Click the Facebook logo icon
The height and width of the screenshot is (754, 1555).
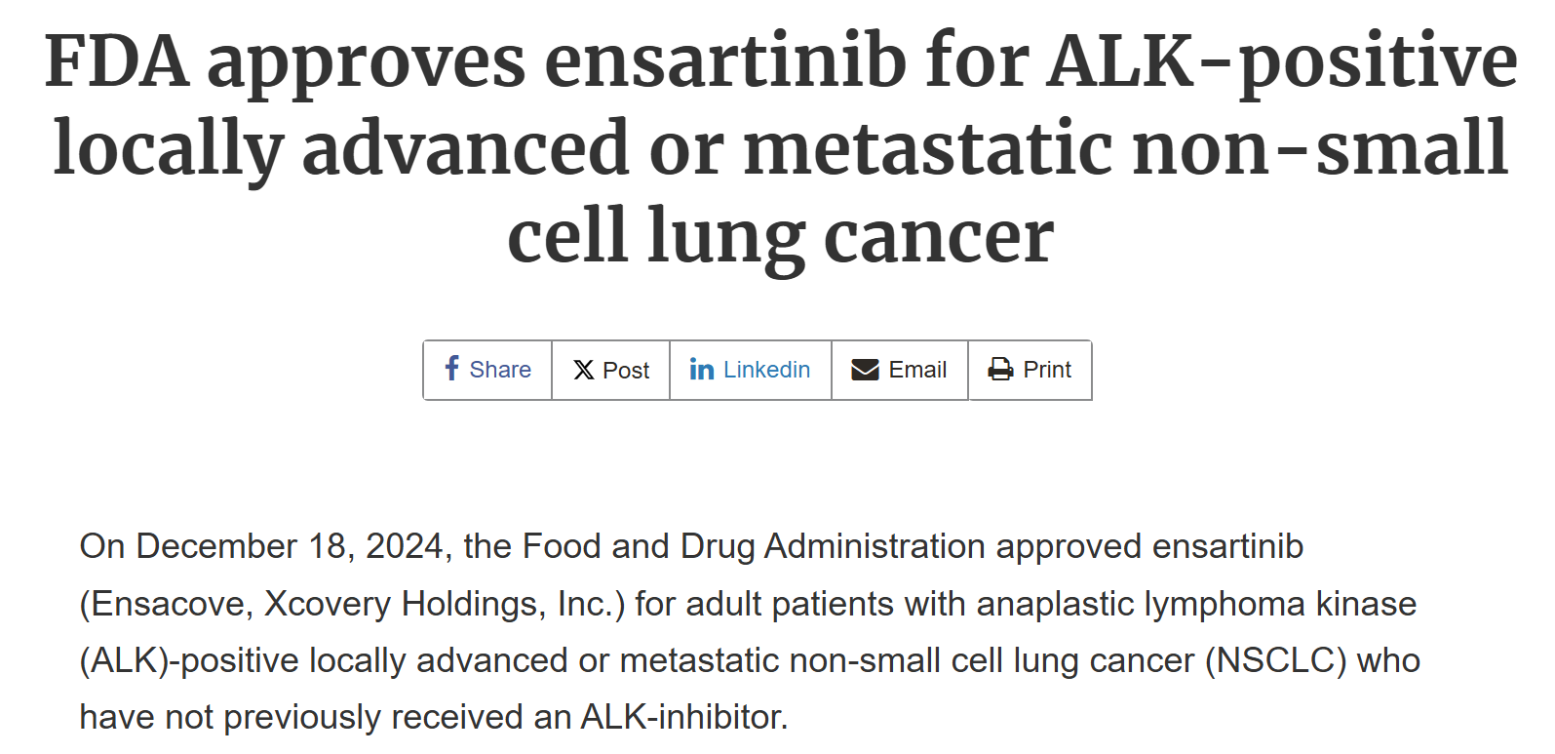[x=451, y=369]
